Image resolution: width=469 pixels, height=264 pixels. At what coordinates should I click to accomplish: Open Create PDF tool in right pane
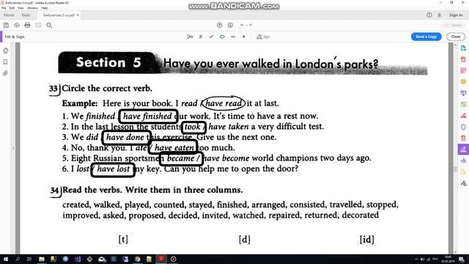point(463,59)
